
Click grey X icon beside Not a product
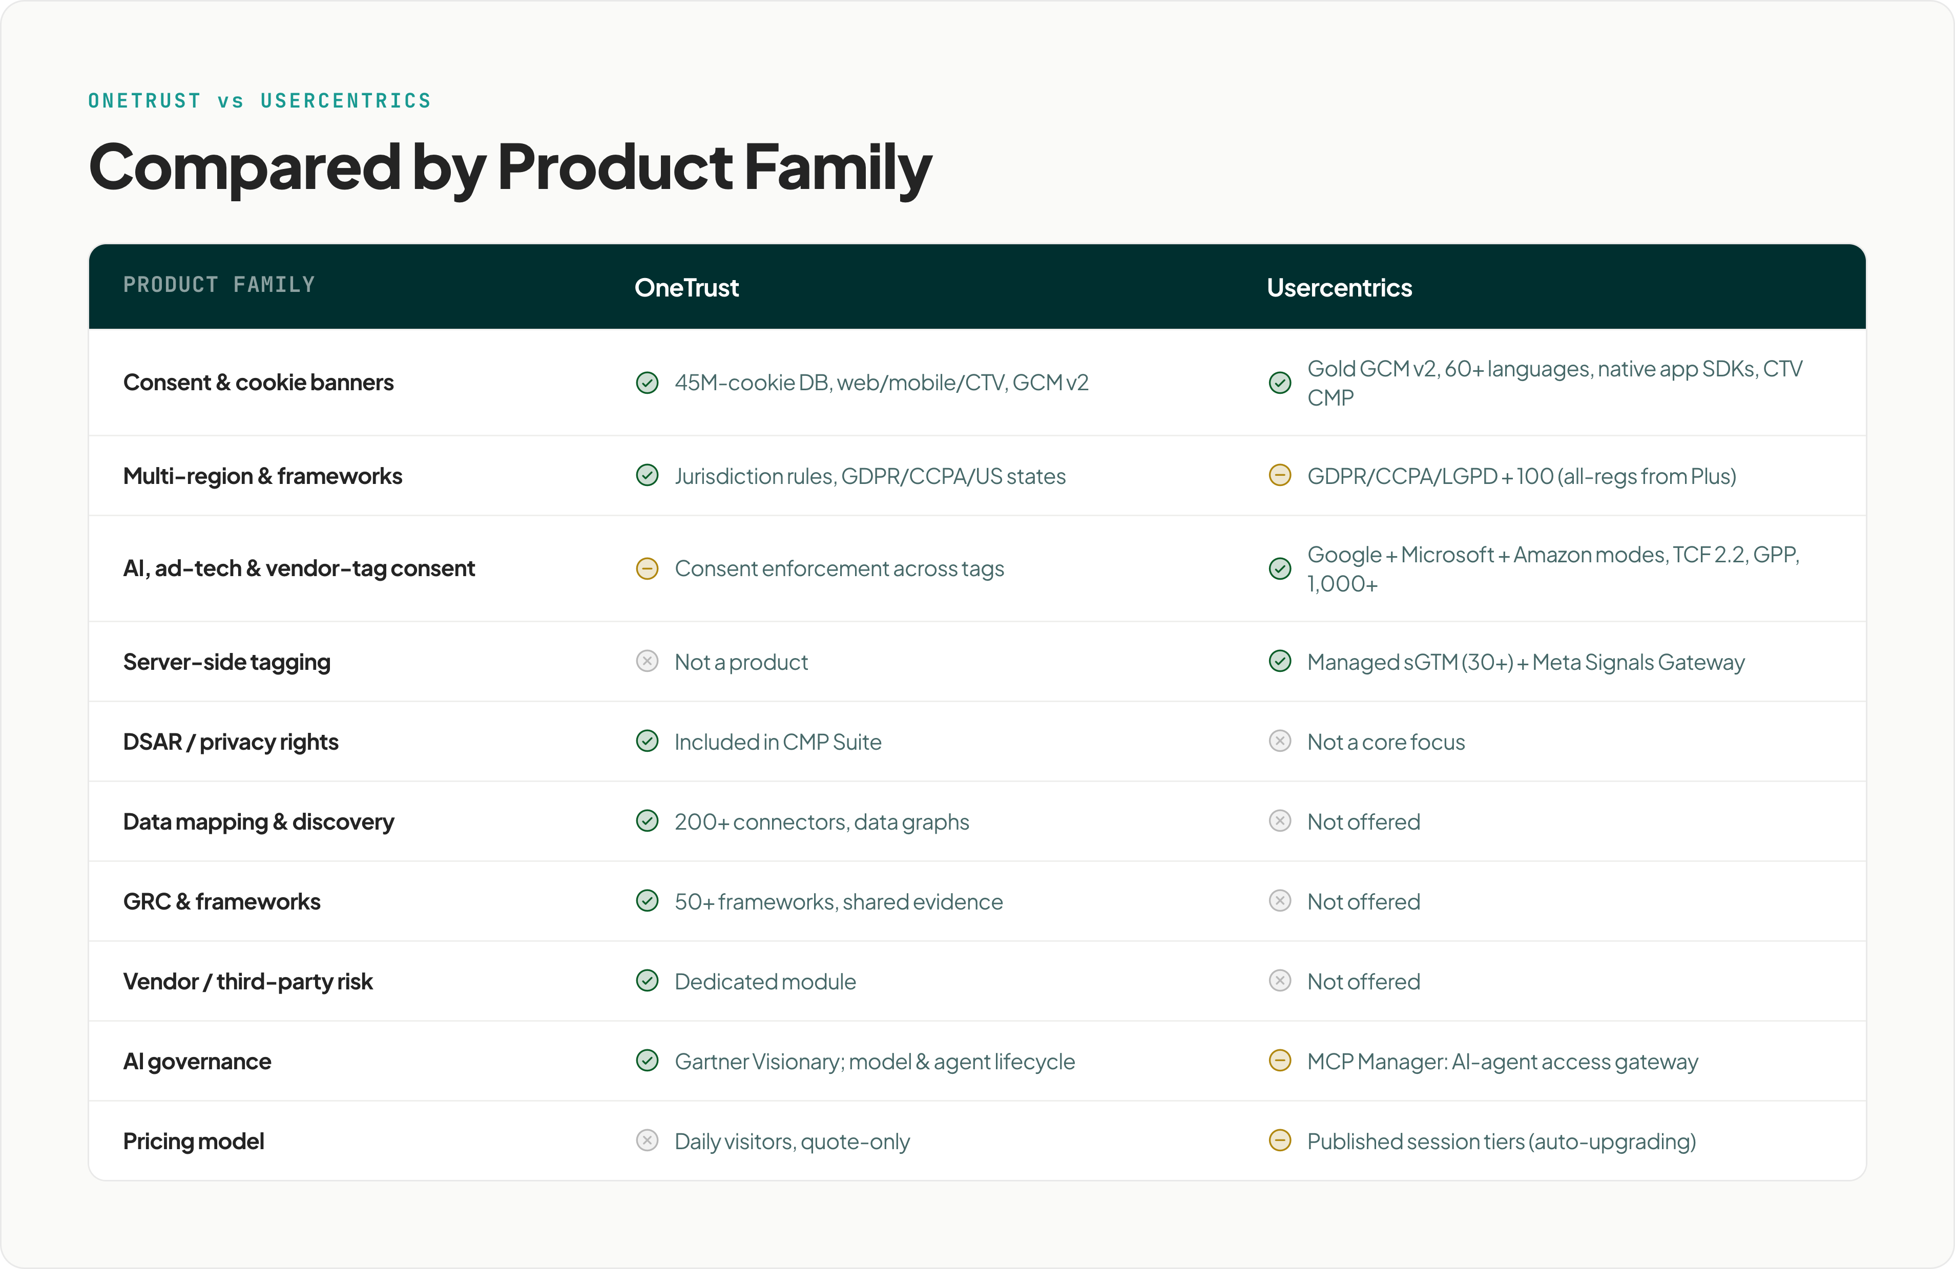647,661
